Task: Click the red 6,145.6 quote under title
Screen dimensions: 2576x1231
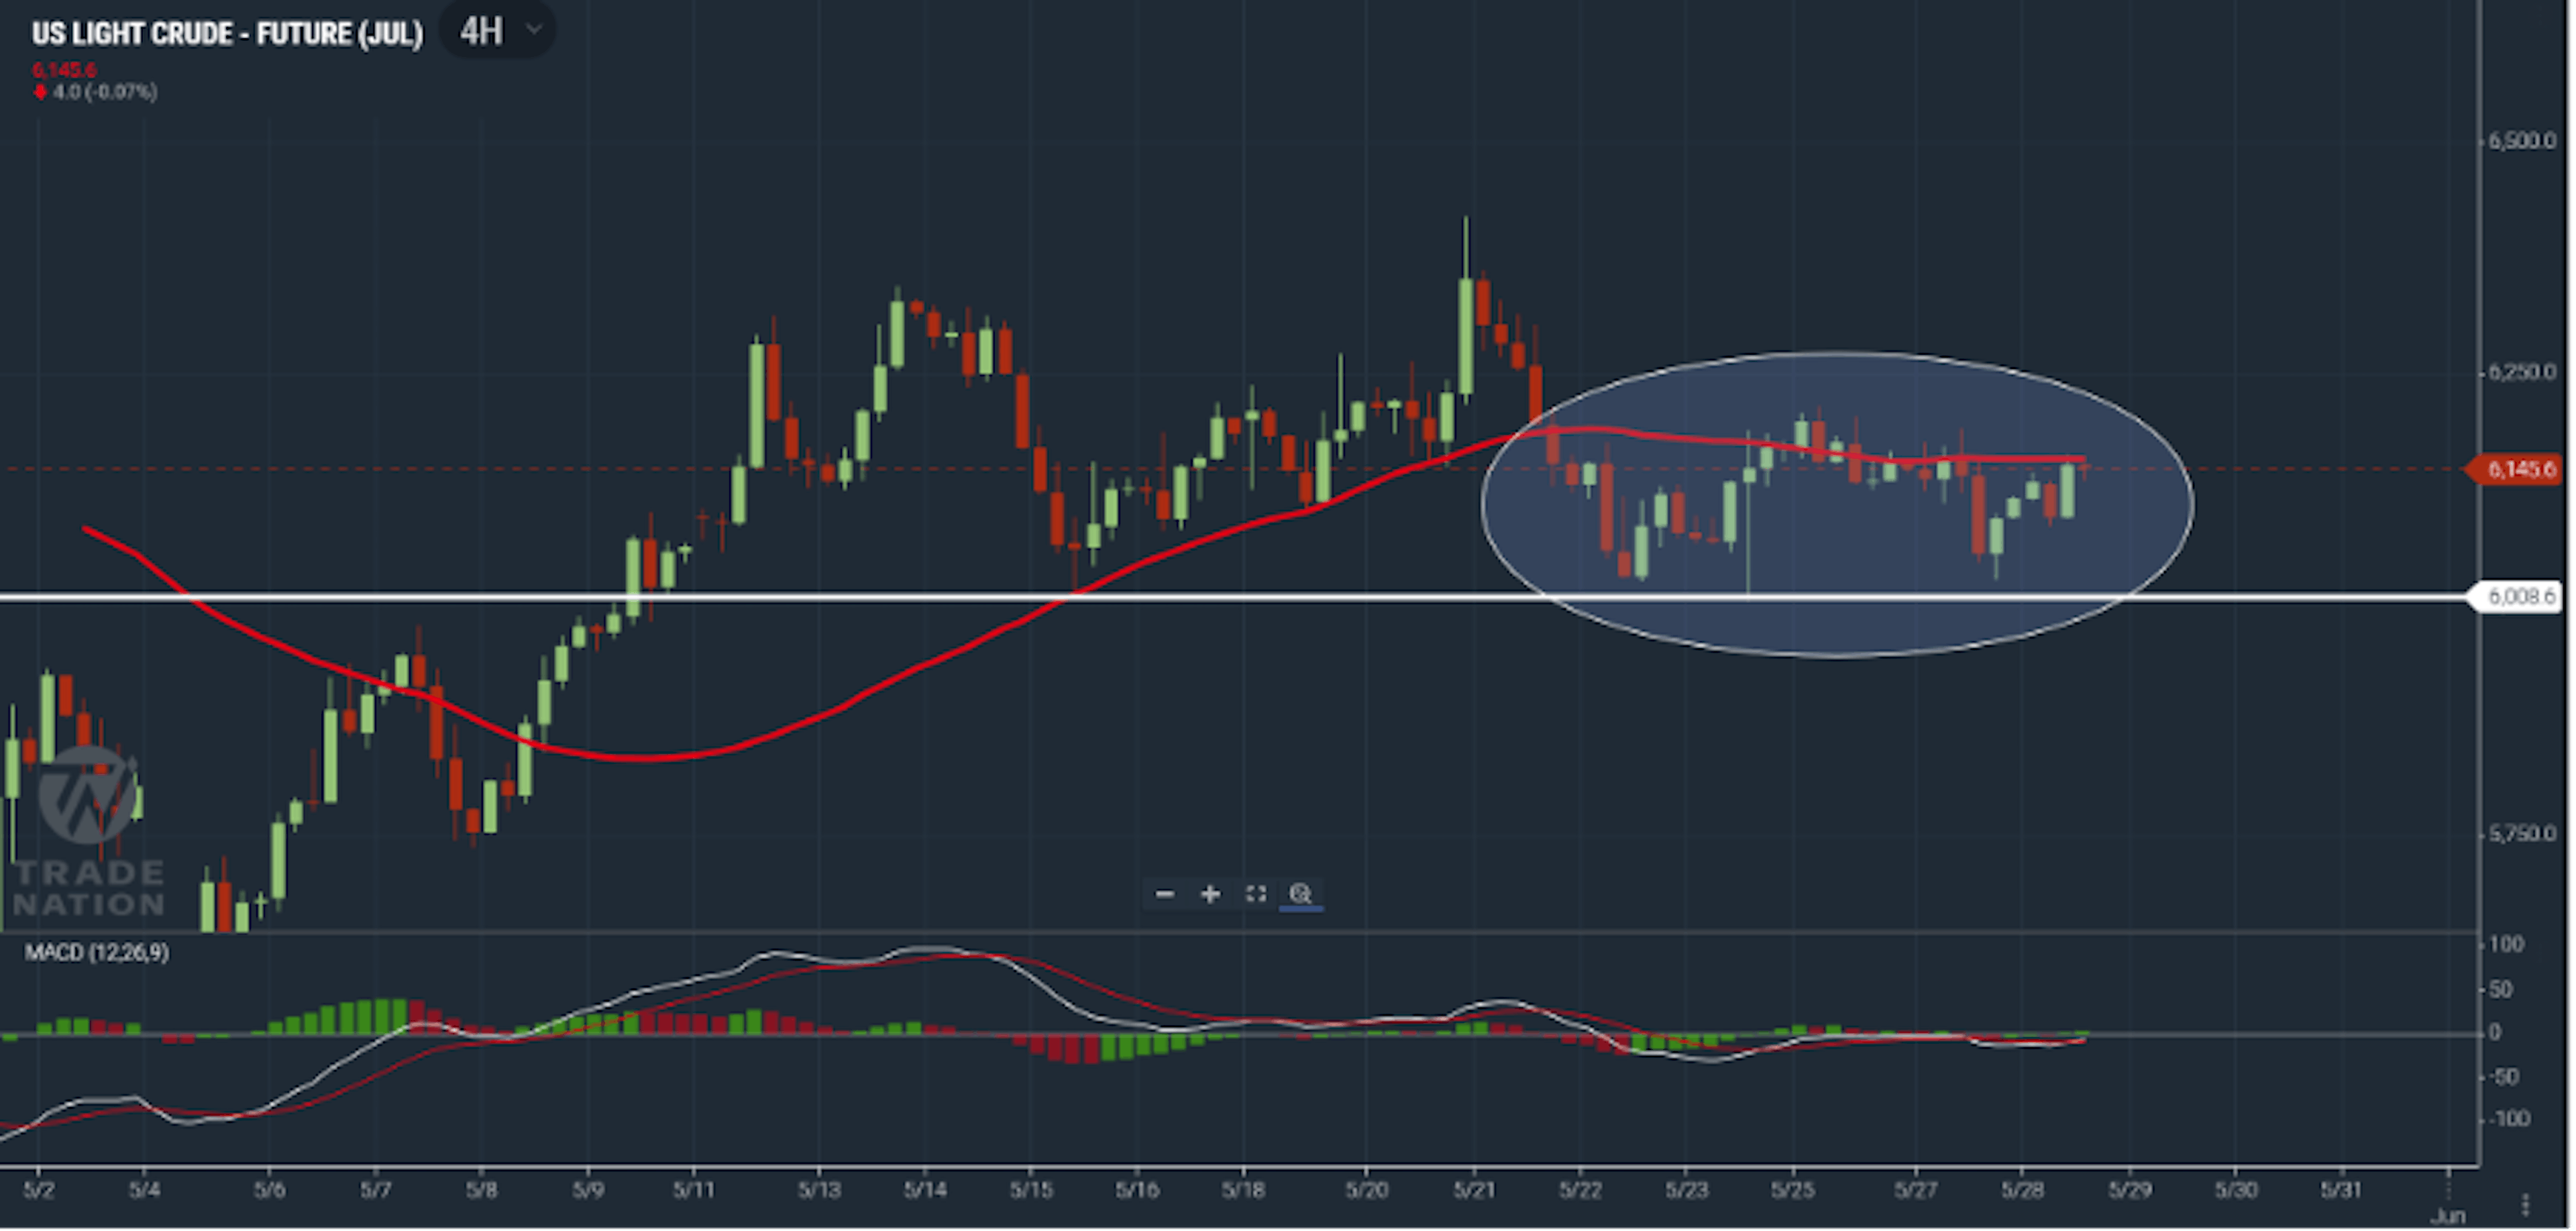Action: click(64, 70)
